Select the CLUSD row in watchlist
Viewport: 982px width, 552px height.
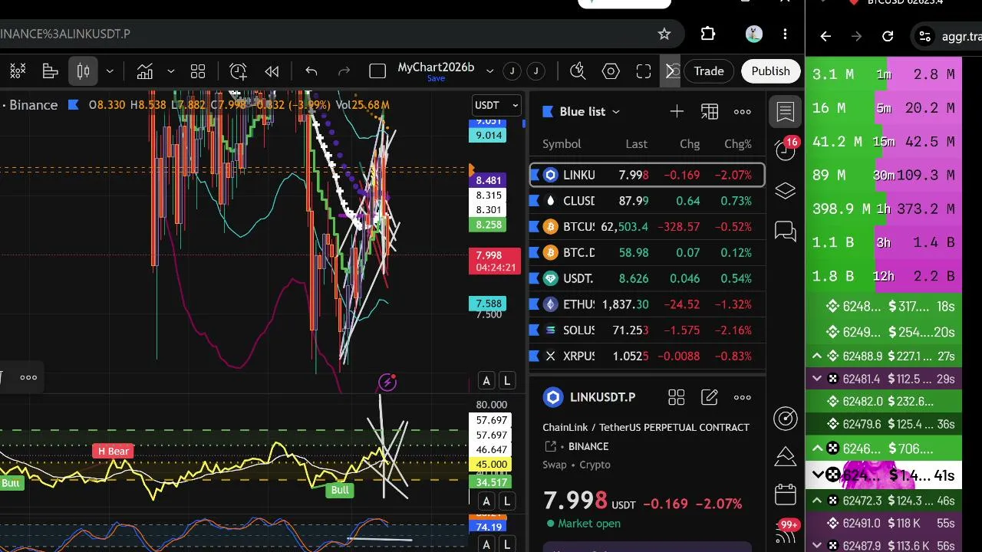[x=647, y=201]
